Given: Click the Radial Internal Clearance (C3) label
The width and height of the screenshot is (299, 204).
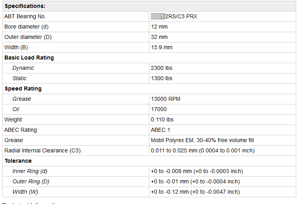Looking at the screenshot, I should pyautogui.click(x=42, y=150).
